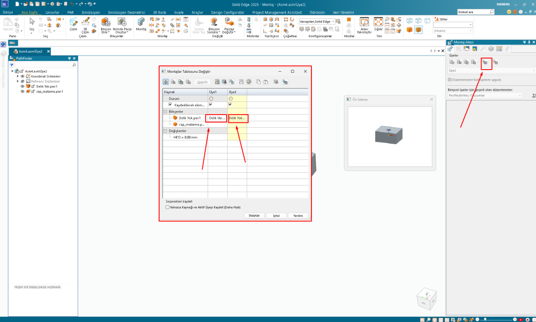Hide Delik Yok.par:1 with its eye icon
This screenshot has height=322, width=536.
click(23, 86)
